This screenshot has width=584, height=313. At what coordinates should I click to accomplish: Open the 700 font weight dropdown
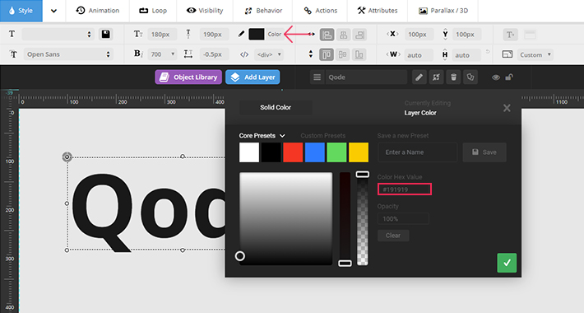tap(162, 54)
